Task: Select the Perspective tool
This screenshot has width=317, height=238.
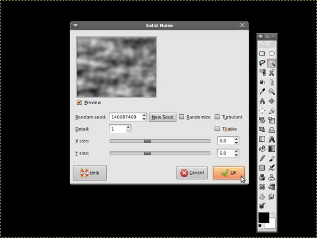Action: pyautogui.click(x=272, y=130)
